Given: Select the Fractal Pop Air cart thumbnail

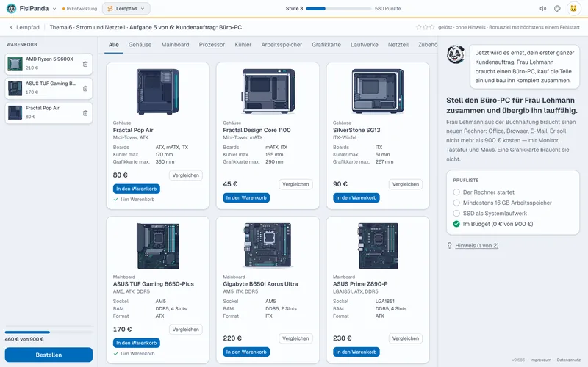Looking at the screenshot, I should [x=15, y=113].
